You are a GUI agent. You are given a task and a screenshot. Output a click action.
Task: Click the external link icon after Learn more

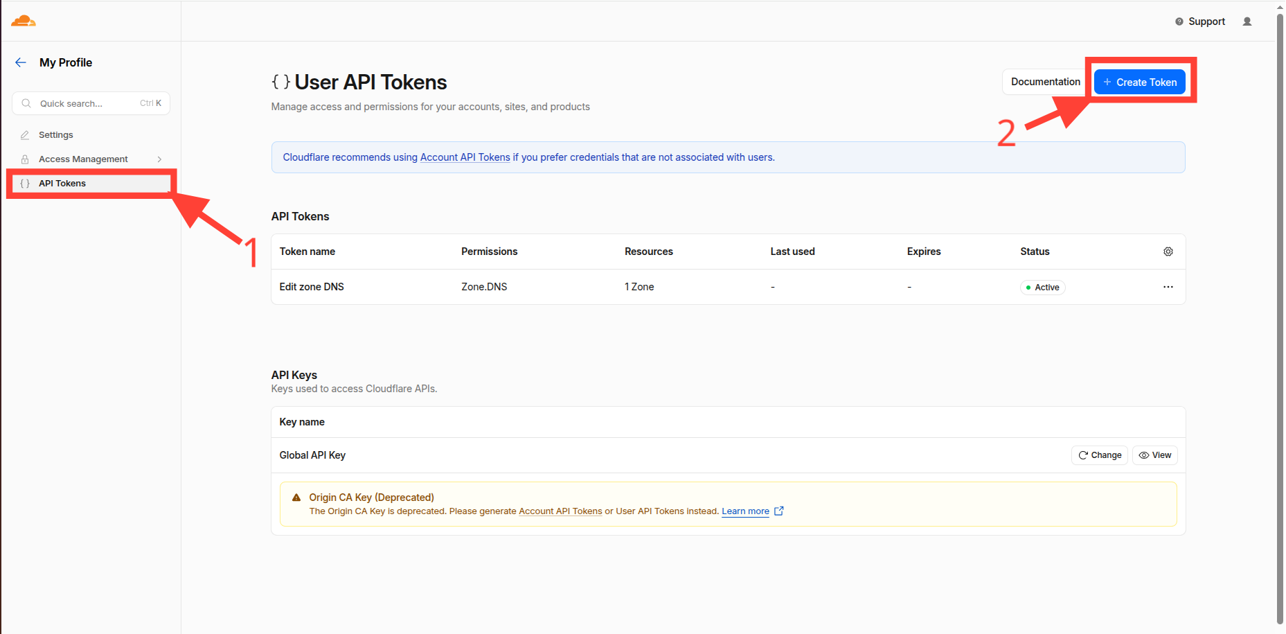(x=778, y=511)
